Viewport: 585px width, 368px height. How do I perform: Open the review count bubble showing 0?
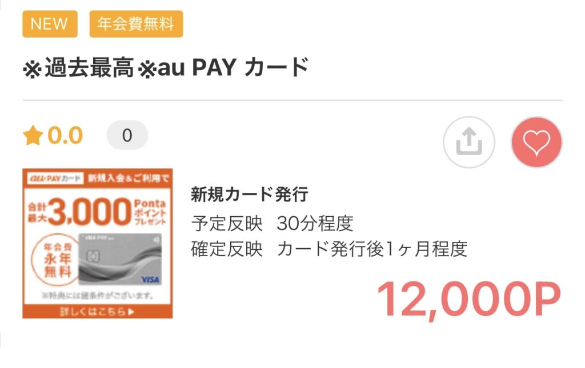pos(127,135)
